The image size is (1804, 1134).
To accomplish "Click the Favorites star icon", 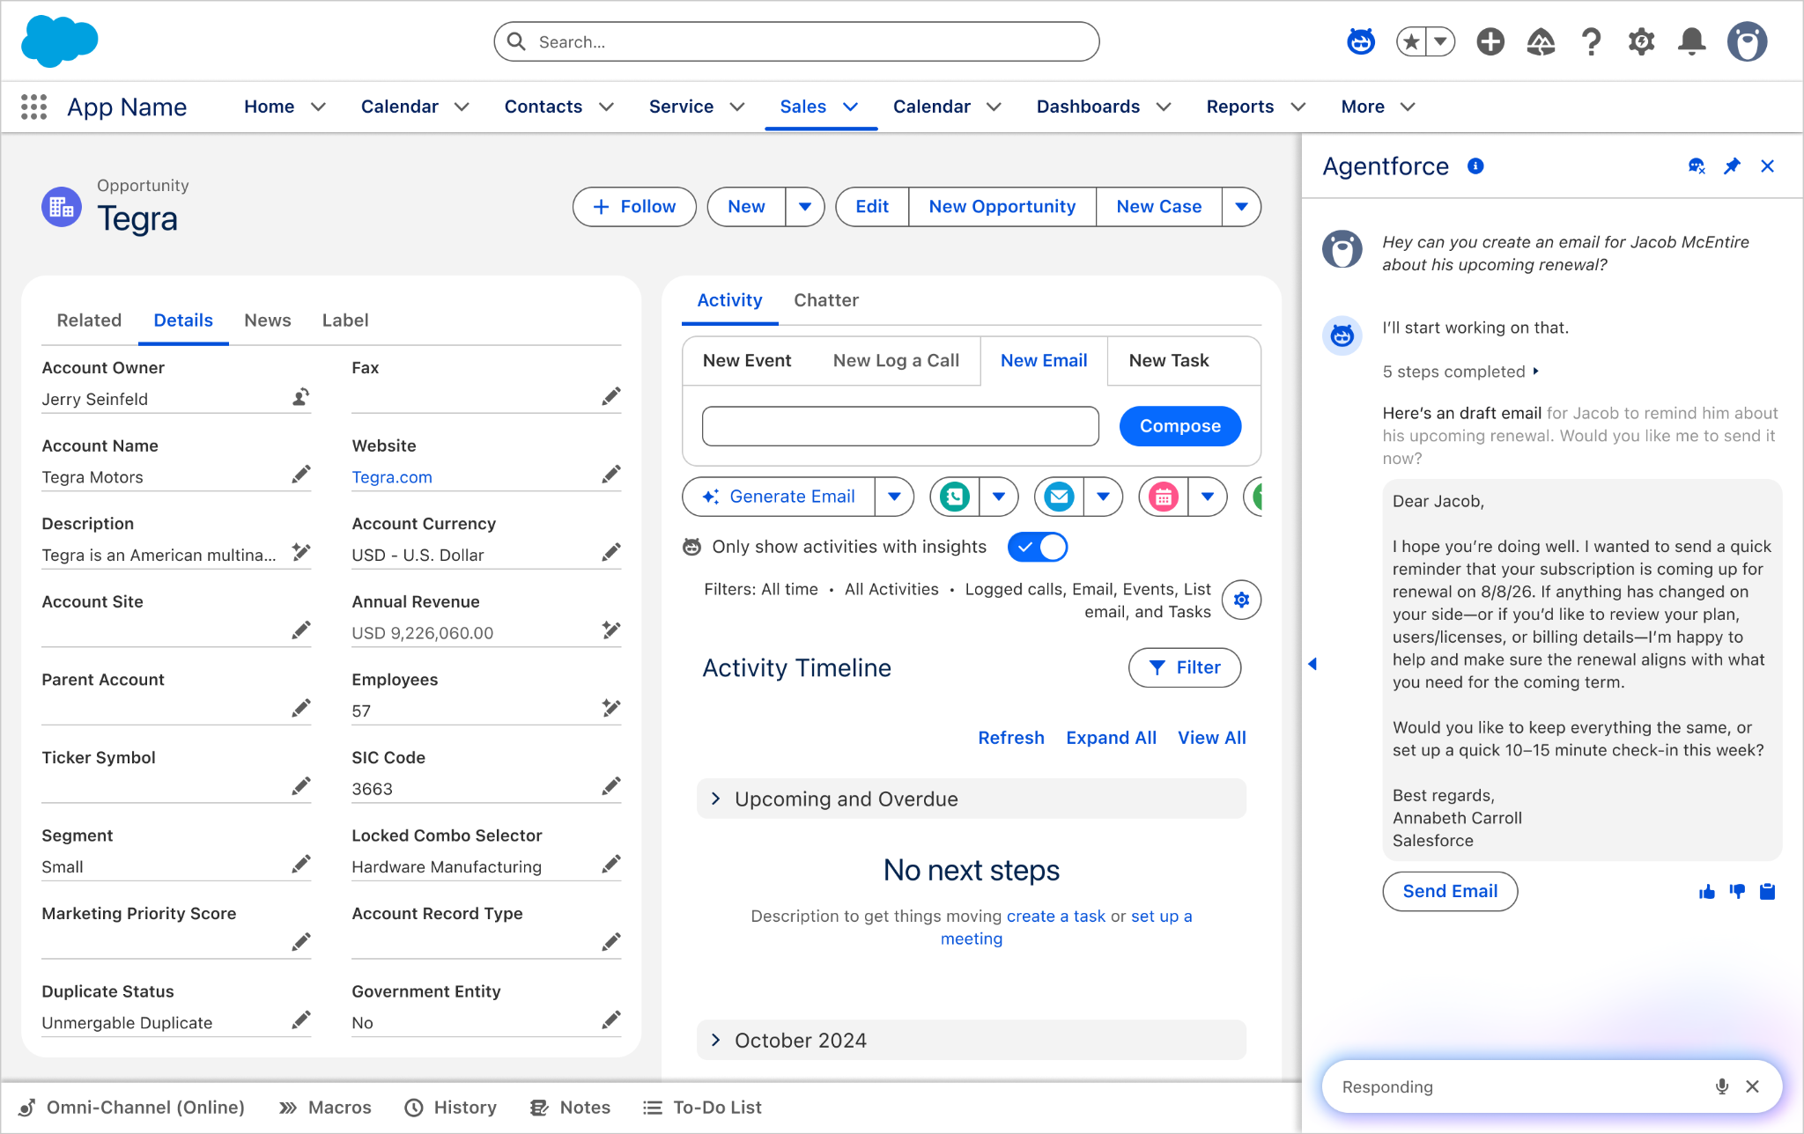I will pos(1411,41).
